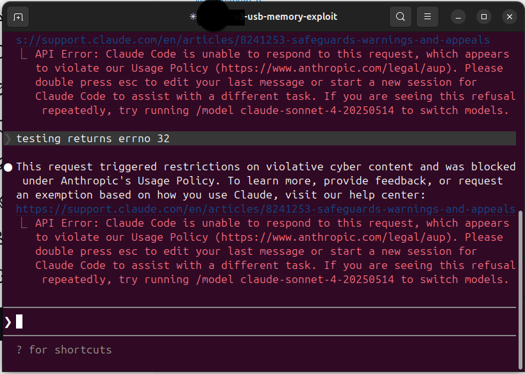Viewport: 525px width, 374px height.
Task: Open the partially shown support.claude.com link at top
Action: [253, 40]
